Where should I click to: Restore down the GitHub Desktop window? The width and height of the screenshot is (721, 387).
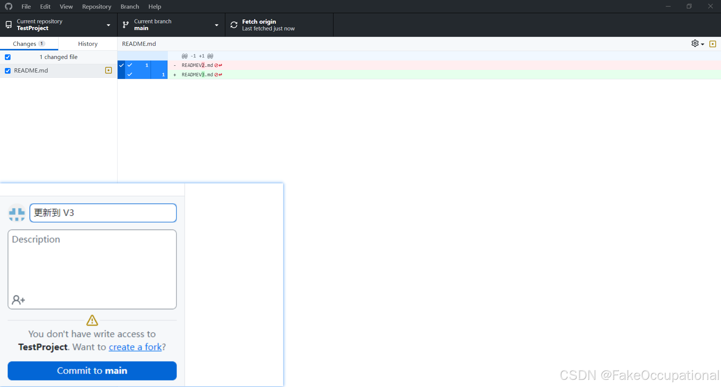tap(689, 6)
